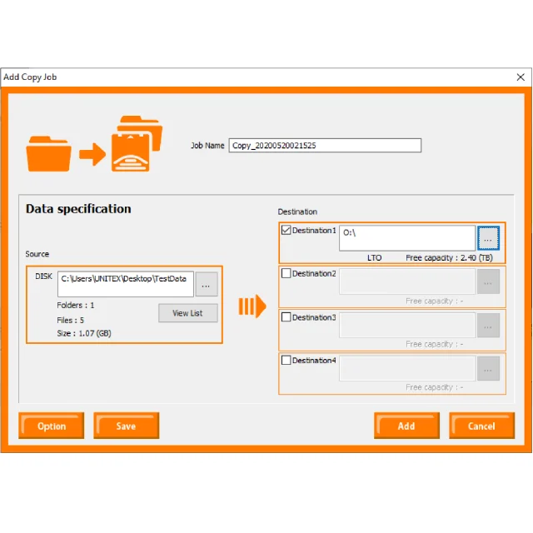
Task: Click the Destination2 browse button
Action: coord(488,282)
